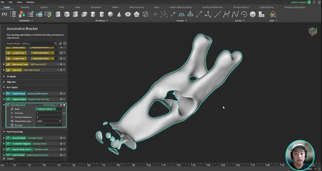This screenshot has height=171, width=322.
Task: Toggle visibility of TopOpt Implicit block
Action: (64, 99)
